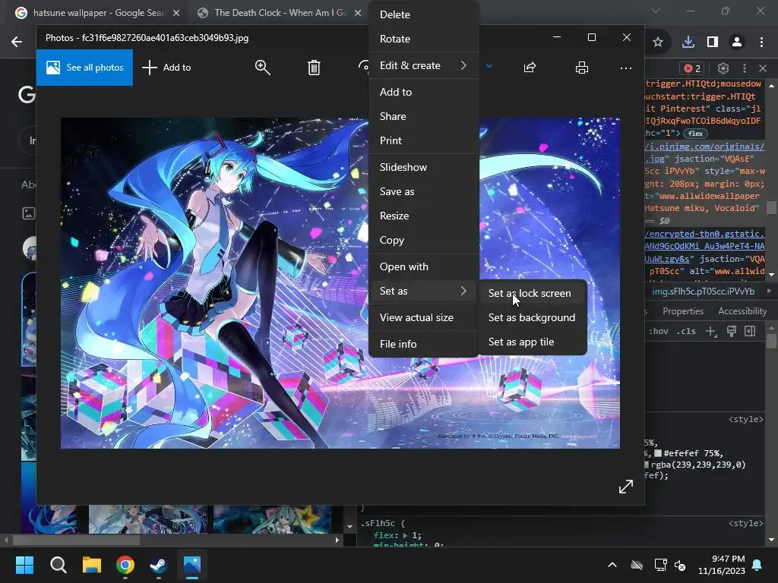Switch to The Death Clock browser tab
The image size is (778, 583).
pos(278,13)
